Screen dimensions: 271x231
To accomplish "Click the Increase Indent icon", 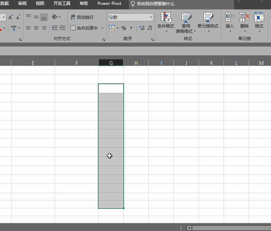I will click(x=62, y=28).
